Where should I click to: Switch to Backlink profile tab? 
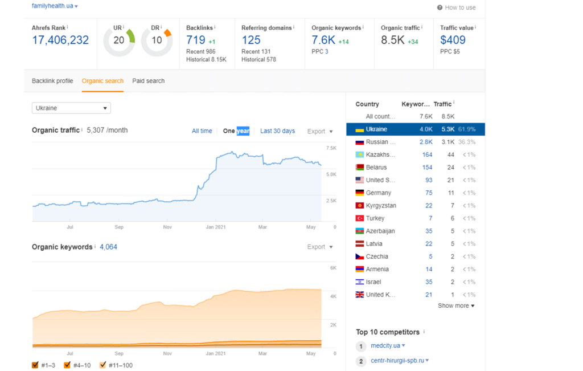tap(52, 81)
